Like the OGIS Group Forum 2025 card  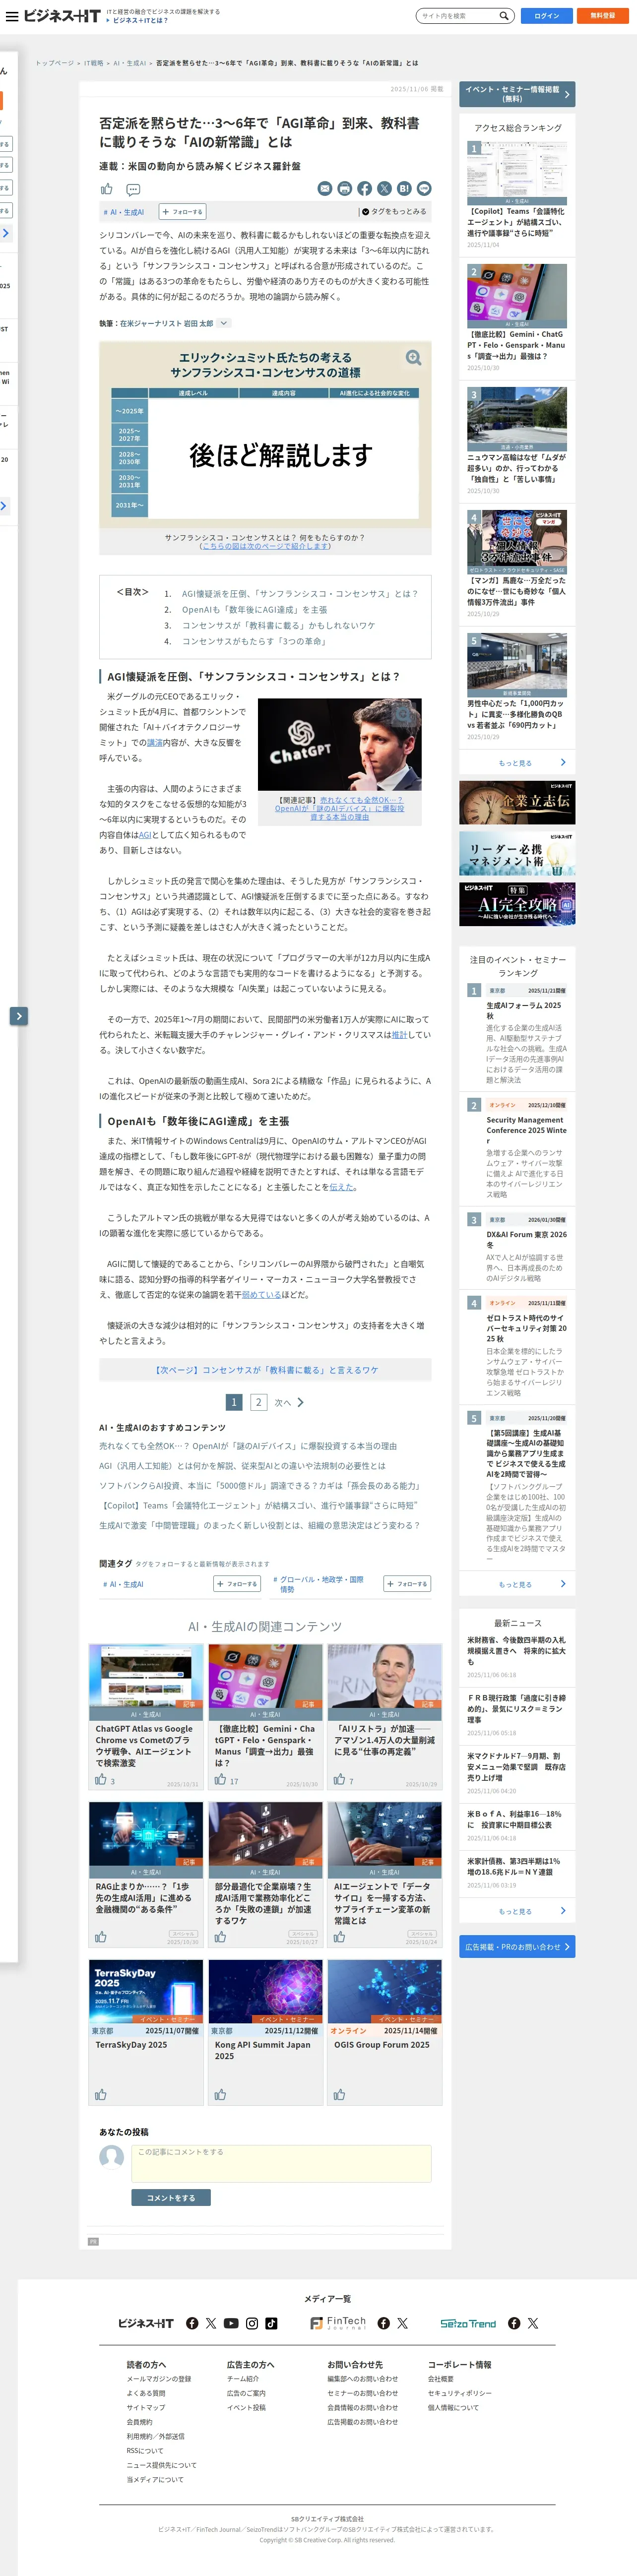click(x=340, y=2095)
